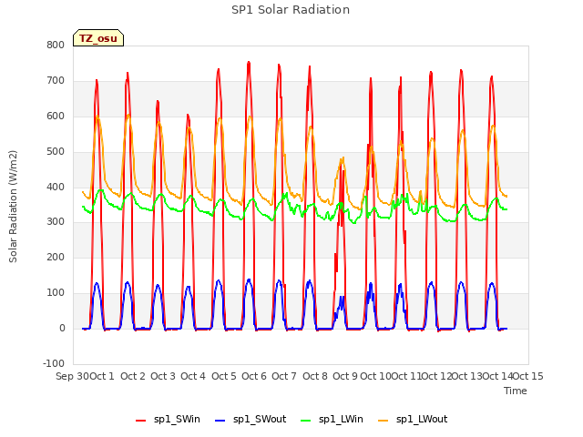Click the Oct 8 x-axis label

(315, 376)
